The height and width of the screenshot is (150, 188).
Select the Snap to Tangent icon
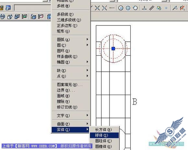(135, 8)
